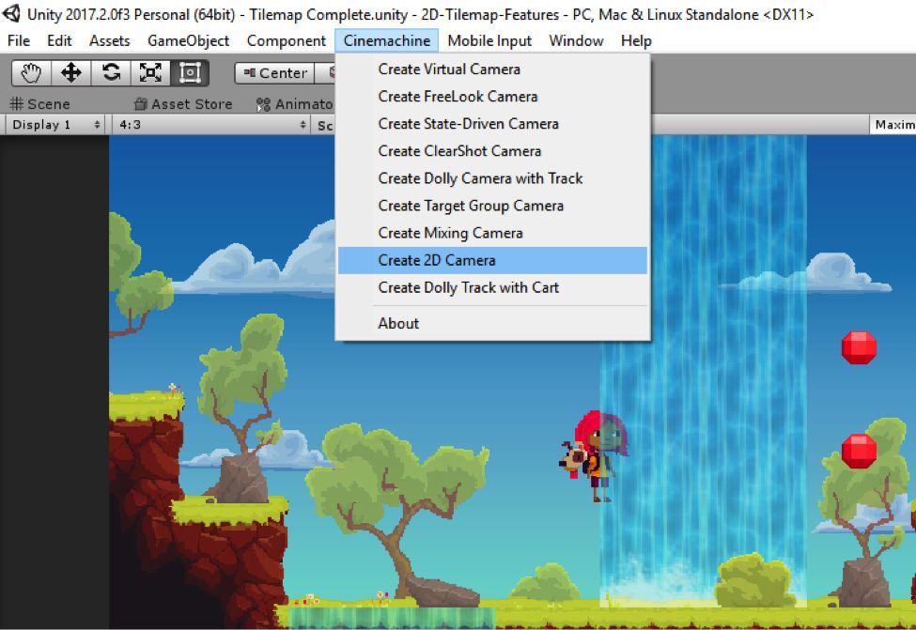Toggle Maximize on Play button
916x630 pixels.
[x=893, y=124]
